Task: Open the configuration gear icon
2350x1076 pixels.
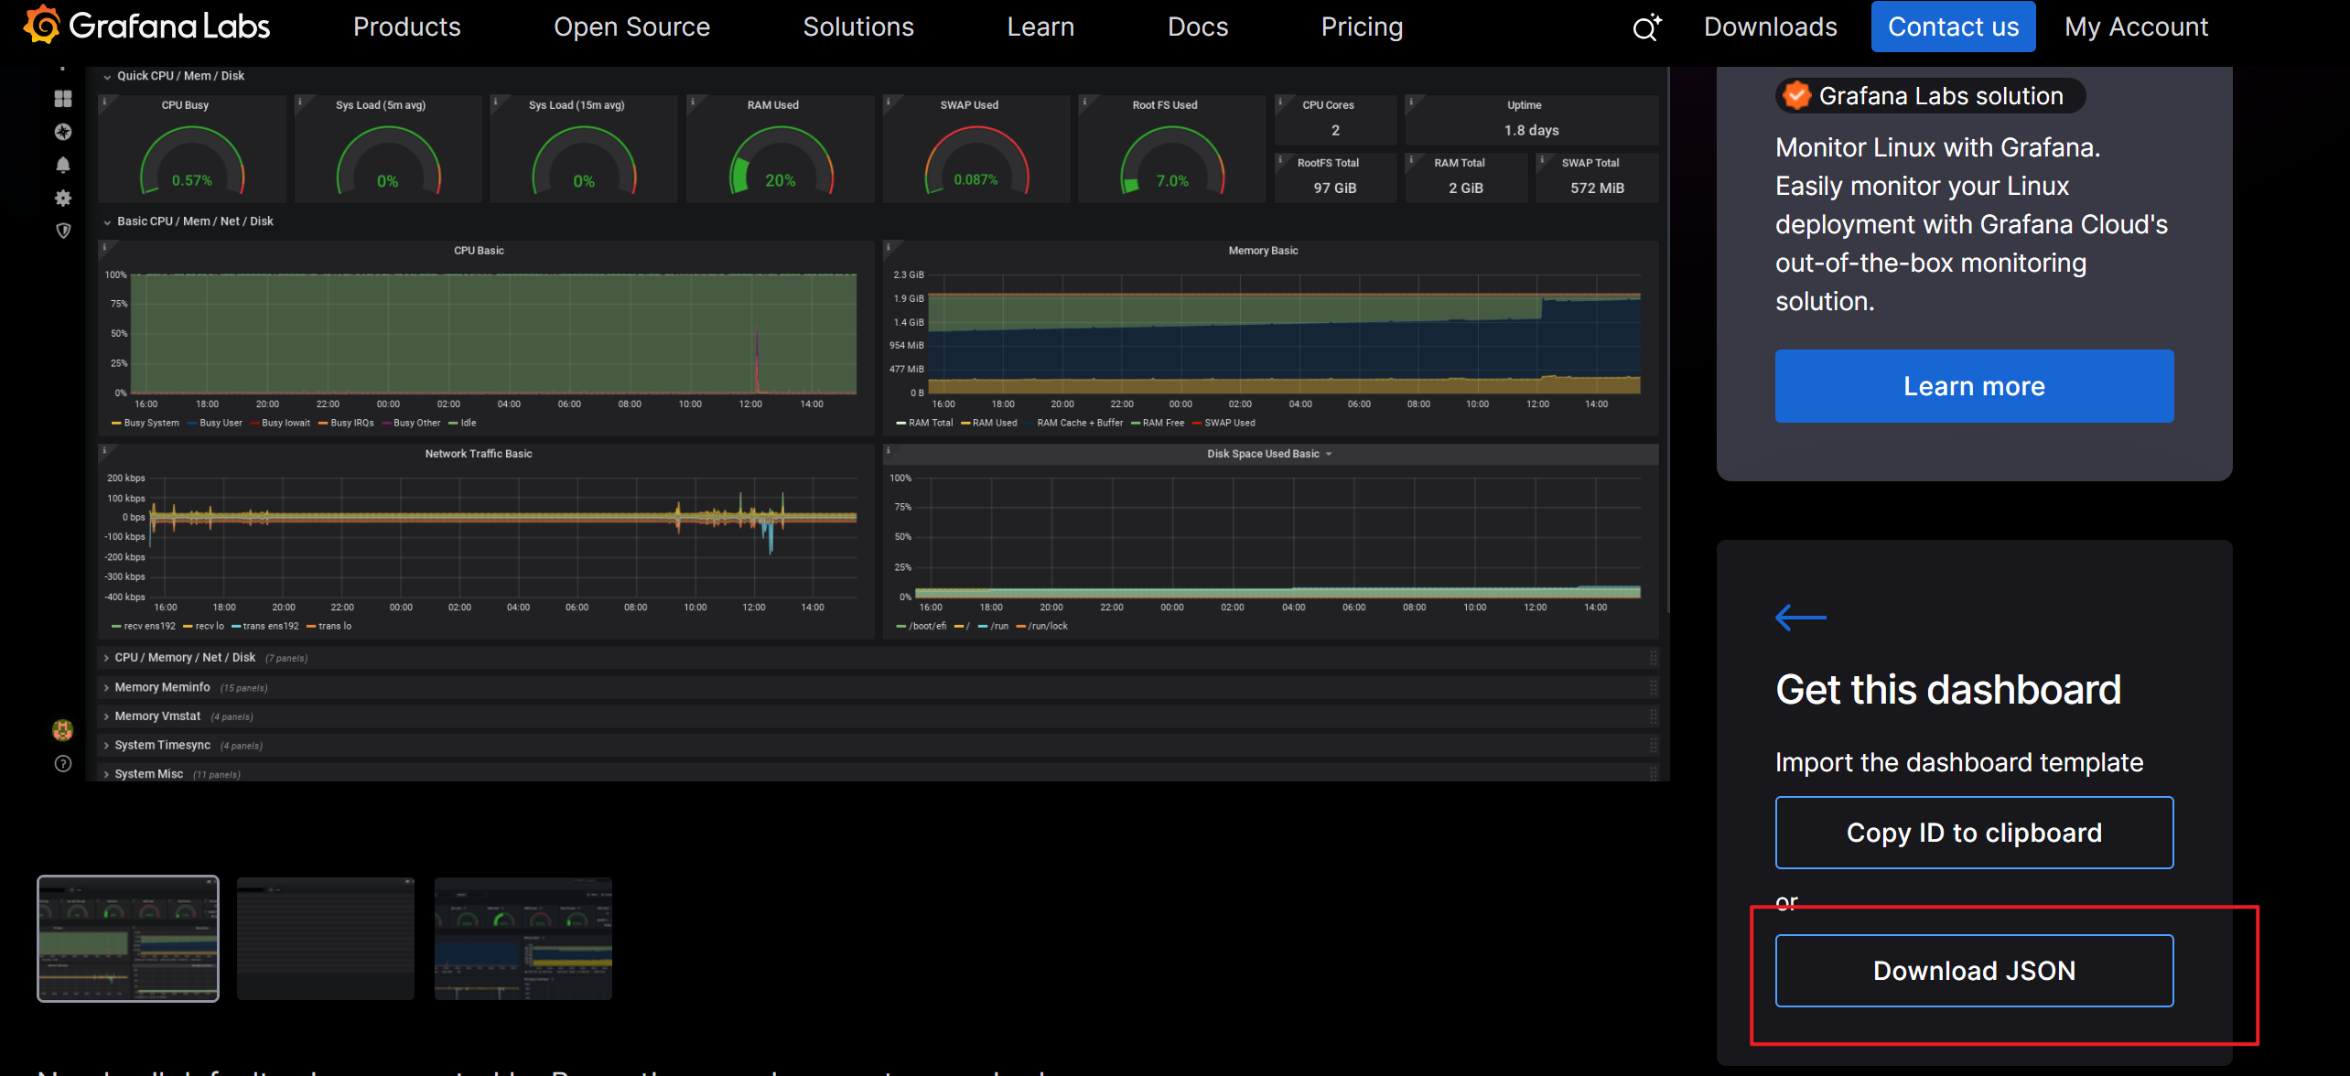Action: point(63,198)
